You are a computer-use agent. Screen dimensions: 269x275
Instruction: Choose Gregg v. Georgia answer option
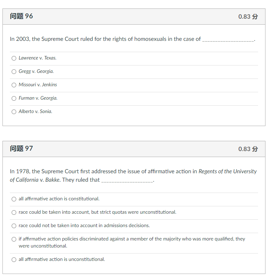(x=14, y=71)
